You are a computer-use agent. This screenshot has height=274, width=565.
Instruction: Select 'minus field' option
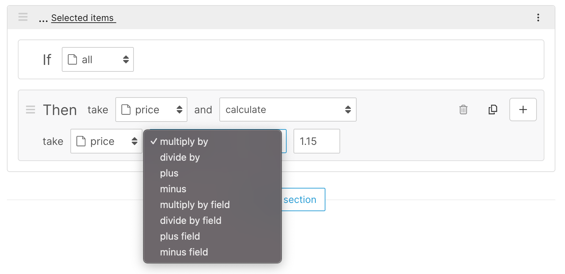click(x=184, y=252)
